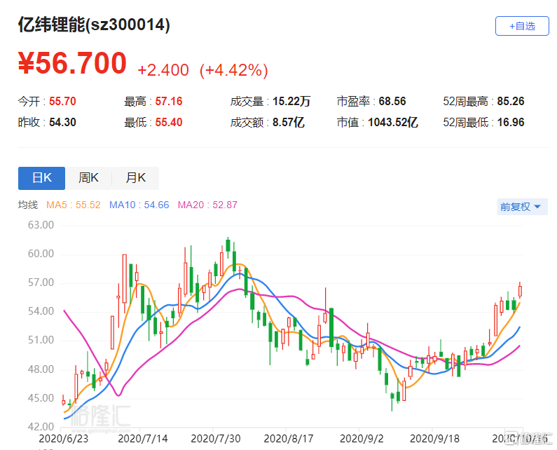The height and width of the screenshot is (450, 557).
Task: Click the stock title 亿纬锂能(sz300014)
Action: 94,25
